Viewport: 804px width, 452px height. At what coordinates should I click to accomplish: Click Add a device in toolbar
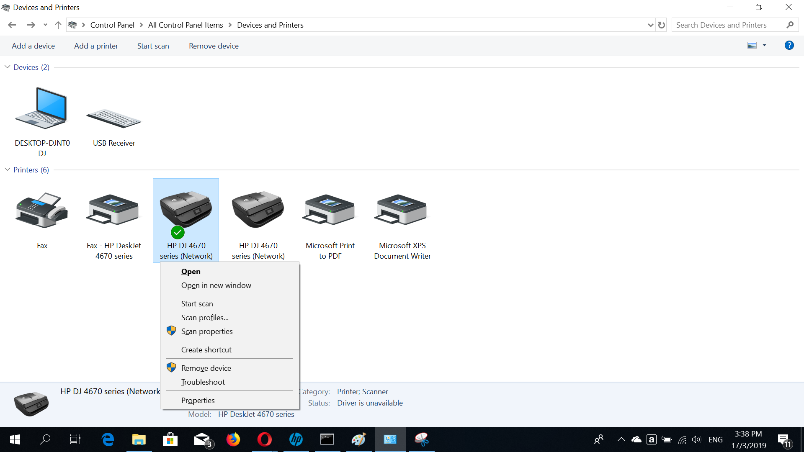coord(33,46)
